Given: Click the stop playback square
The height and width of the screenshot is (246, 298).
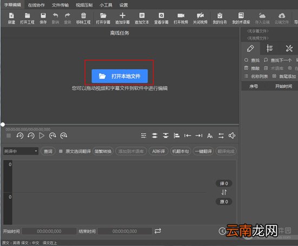Looking at the screenshot, I should 9,135.
